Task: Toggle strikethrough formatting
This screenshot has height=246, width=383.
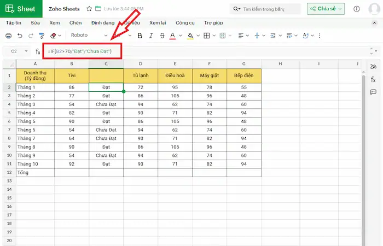Action: point(162,36)
